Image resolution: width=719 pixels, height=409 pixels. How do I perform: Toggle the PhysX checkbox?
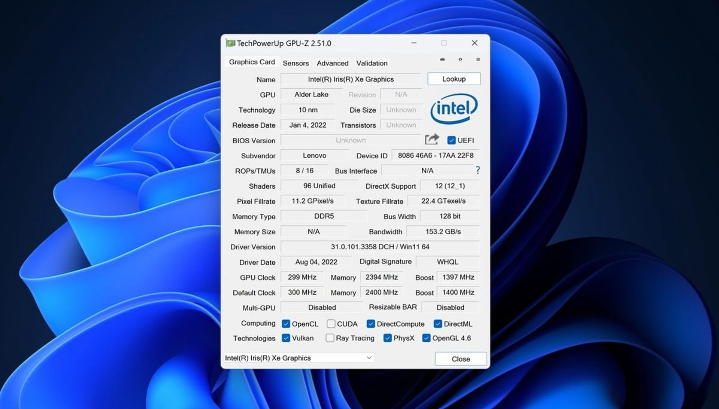point(388,338)
